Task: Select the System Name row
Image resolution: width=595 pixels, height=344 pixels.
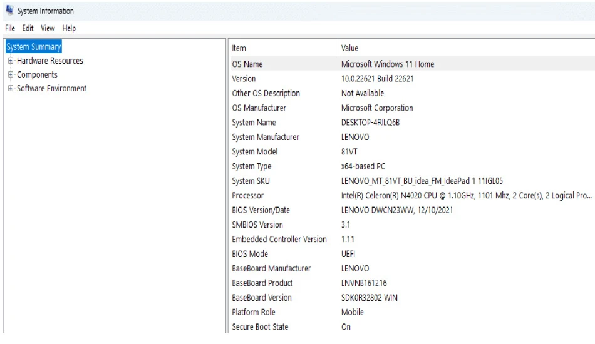Action: (x=413, y=123)
